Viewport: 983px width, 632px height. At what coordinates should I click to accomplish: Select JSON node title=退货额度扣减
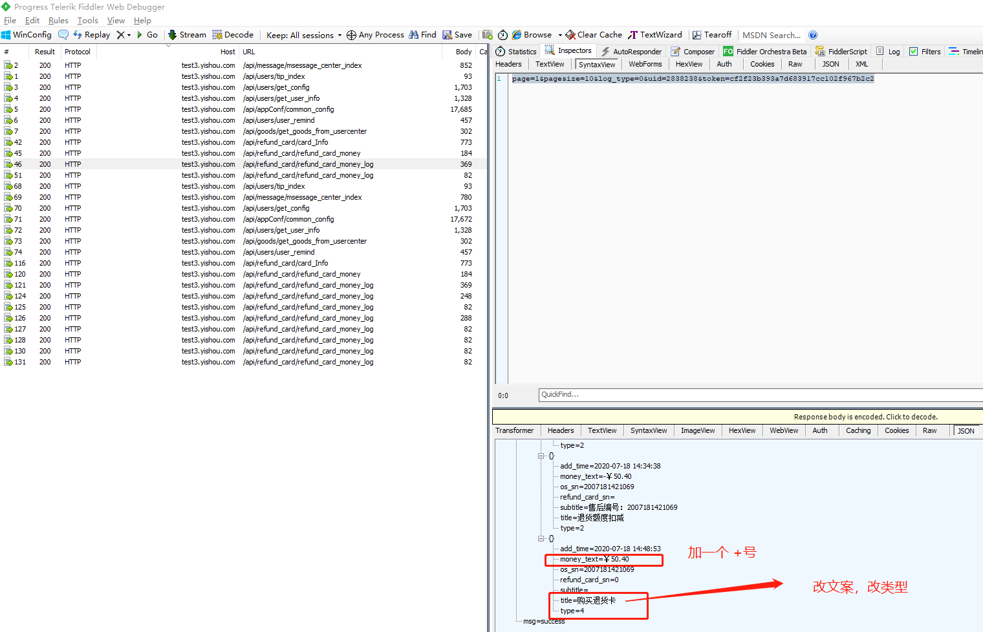click(592, 518)
